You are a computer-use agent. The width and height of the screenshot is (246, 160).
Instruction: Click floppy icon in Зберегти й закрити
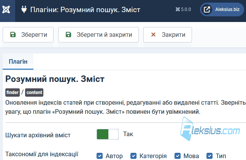tap(68, 35)
